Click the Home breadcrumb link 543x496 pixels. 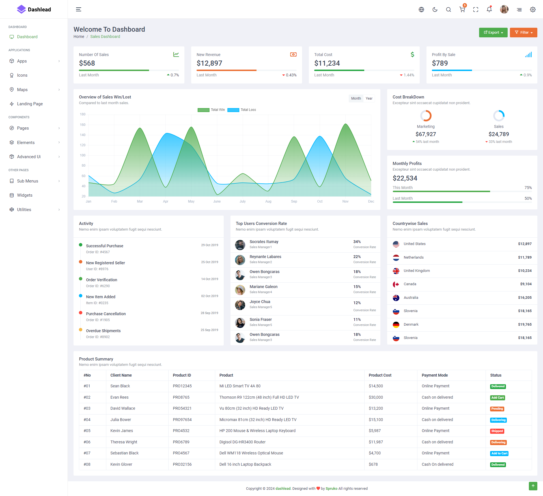(x=79, y=36)
